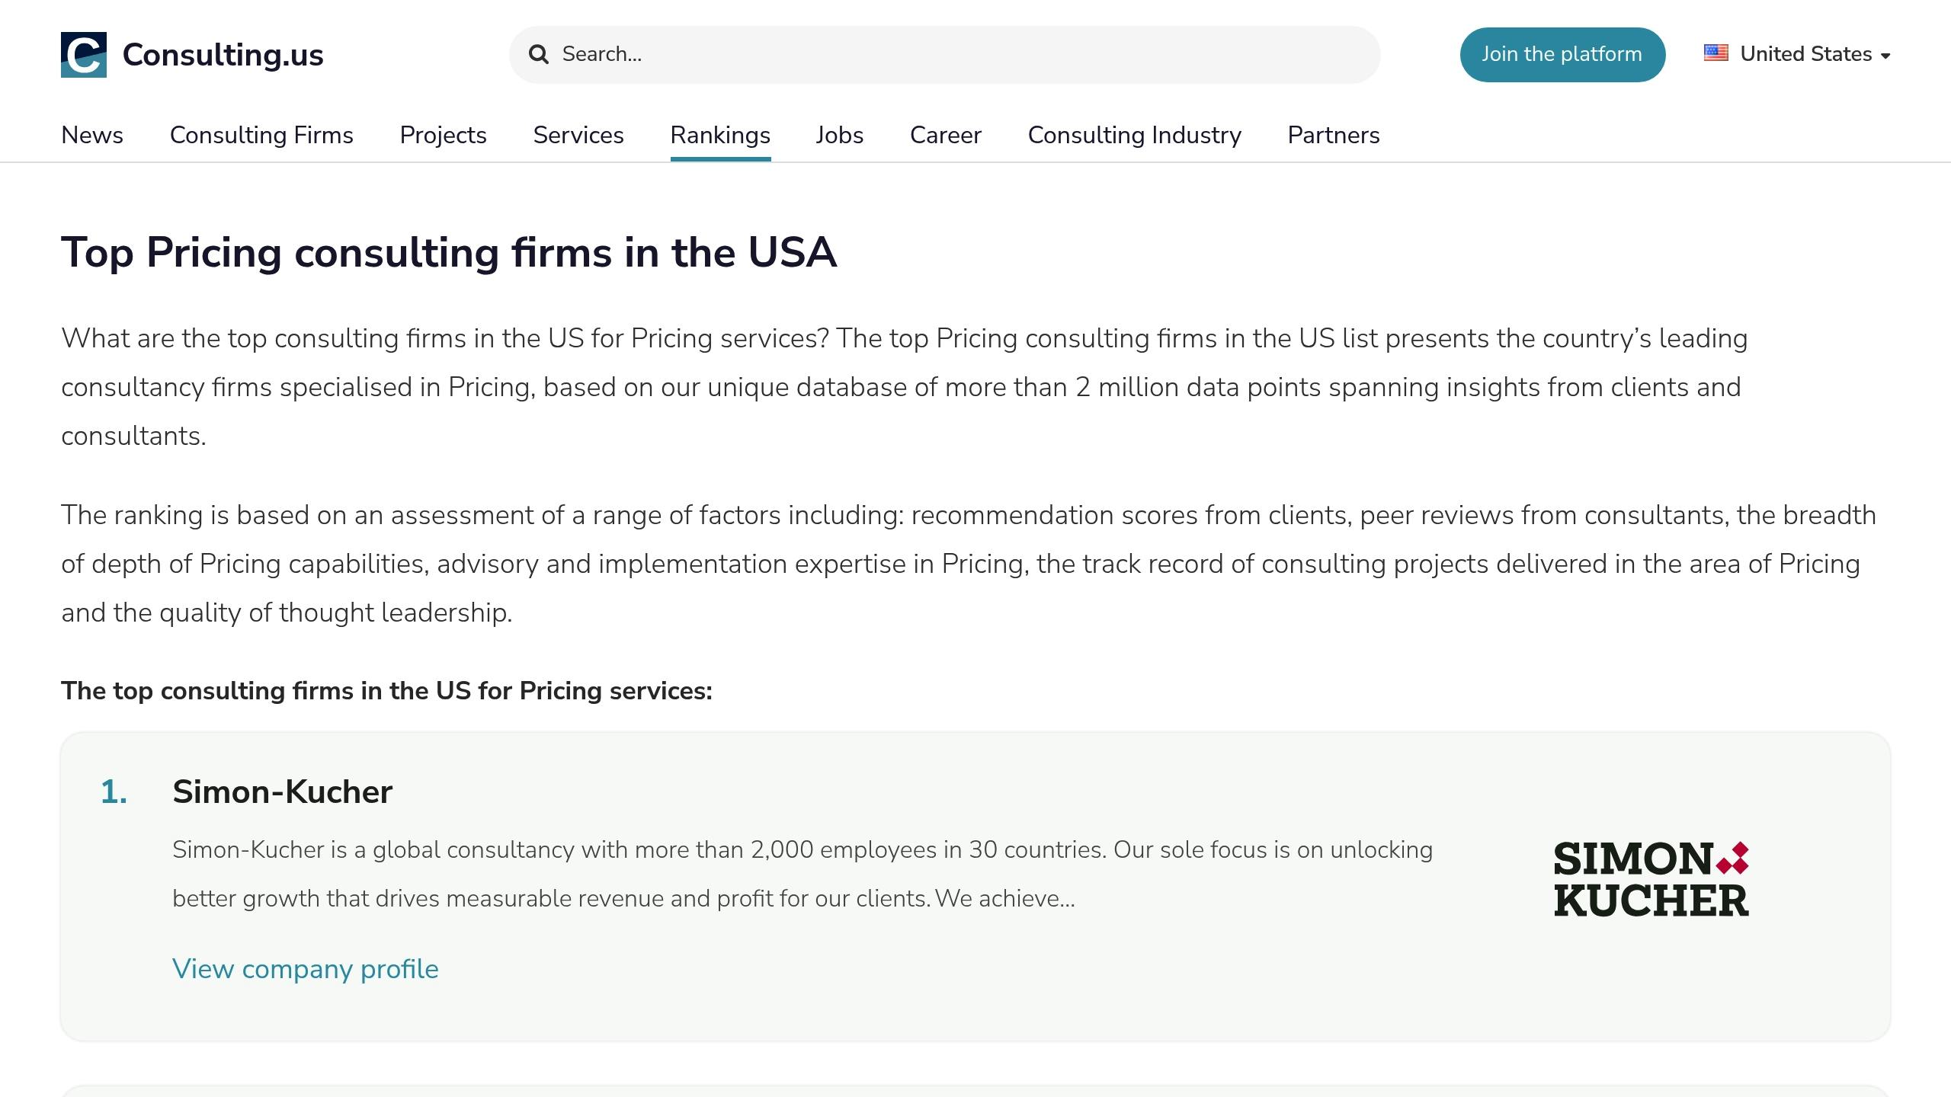The height and width of the screenshot is (1097, 1951).
Task: Click the Join the platform button
Action: (1562, 54)
